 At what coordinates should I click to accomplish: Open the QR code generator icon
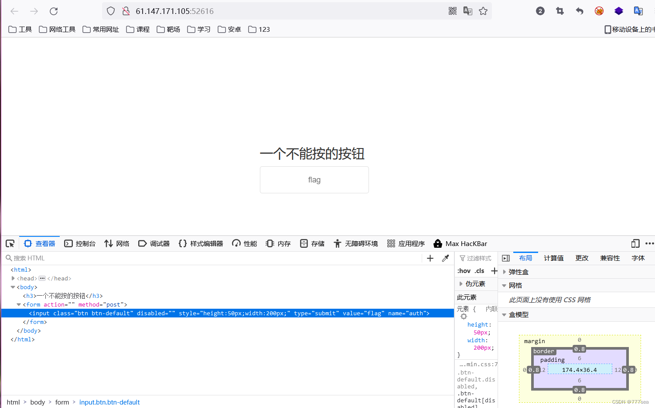pyautogui.click(x=453, y=11)
